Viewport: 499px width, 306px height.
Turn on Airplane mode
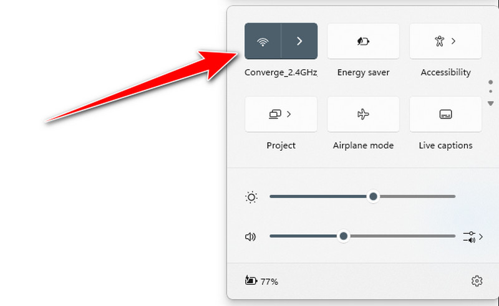point(363,114)
